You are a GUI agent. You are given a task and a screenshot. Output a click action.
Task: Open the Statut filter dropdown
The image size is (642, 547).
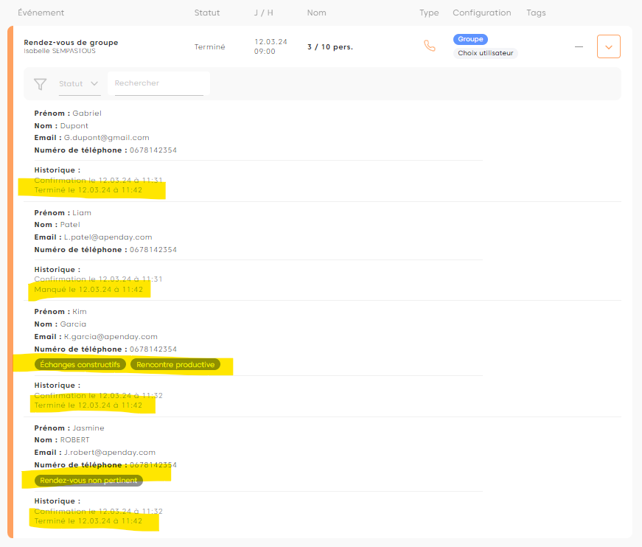pos(79,84)
